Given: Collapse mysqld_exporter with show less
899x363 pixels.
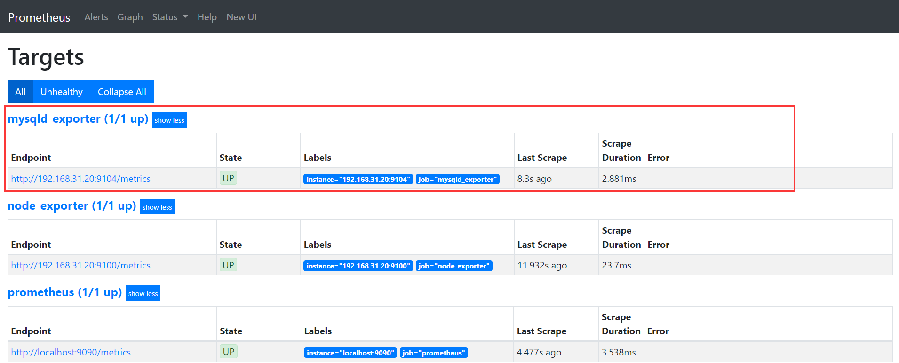Looking at the screenshot, I should tap(169, 120).
